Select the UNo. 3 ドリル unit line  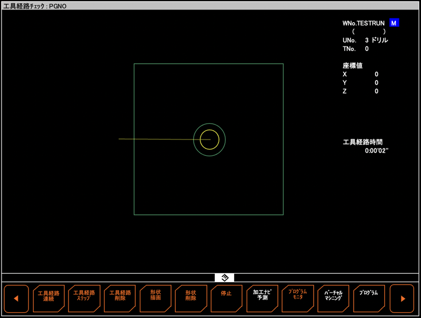365,41
